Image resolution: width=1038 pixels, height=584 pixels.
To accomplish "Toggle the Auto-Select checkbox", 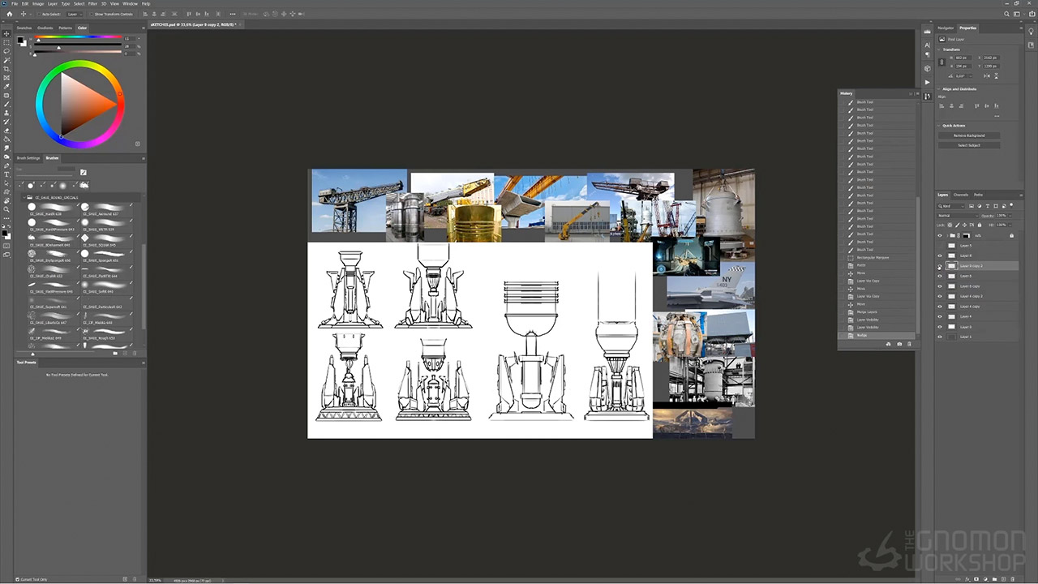I will 39,14.
